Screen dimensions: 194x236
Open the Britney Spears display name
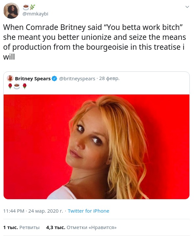(x=33, y=79)
